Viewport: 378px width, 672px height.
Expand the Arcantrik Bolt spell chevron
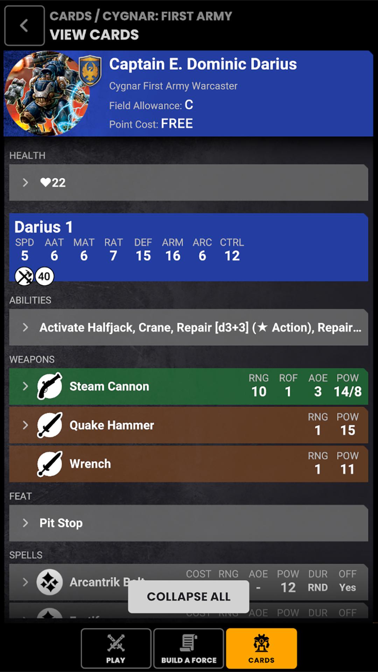click(x=25, y=582)
